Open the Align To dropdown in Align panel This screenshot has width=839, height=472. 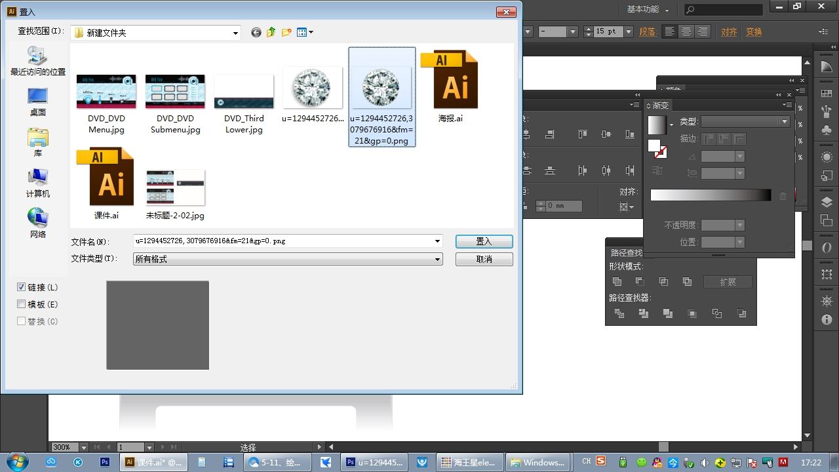(x=627, y=206)
